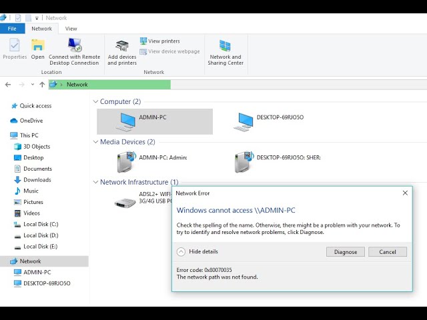Open 3D Objects folder in sidebar

coord(32,147)
